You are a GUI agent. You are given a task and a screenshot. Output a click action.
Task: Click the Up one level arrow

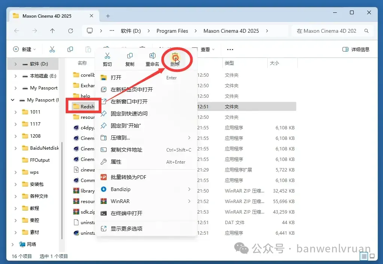(52, 31)
